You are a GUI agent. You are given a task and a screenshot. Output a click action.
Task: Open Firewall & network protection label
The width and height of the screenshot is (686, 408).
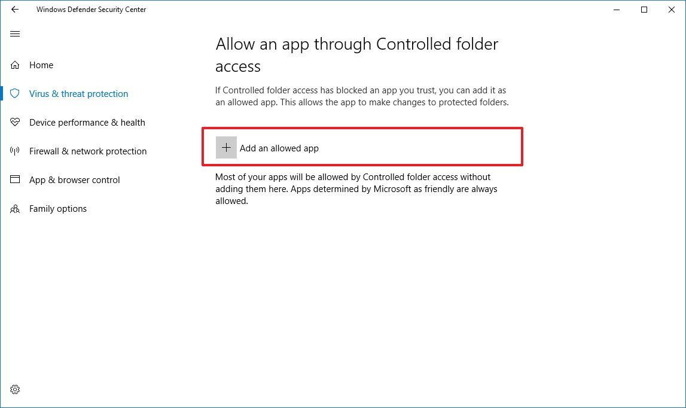click(88, 151)
